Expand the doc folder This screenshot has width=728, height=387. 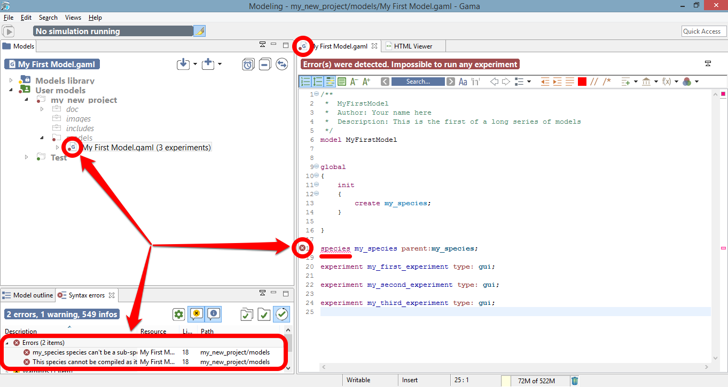pyautogui.click(x=42, y=109)
